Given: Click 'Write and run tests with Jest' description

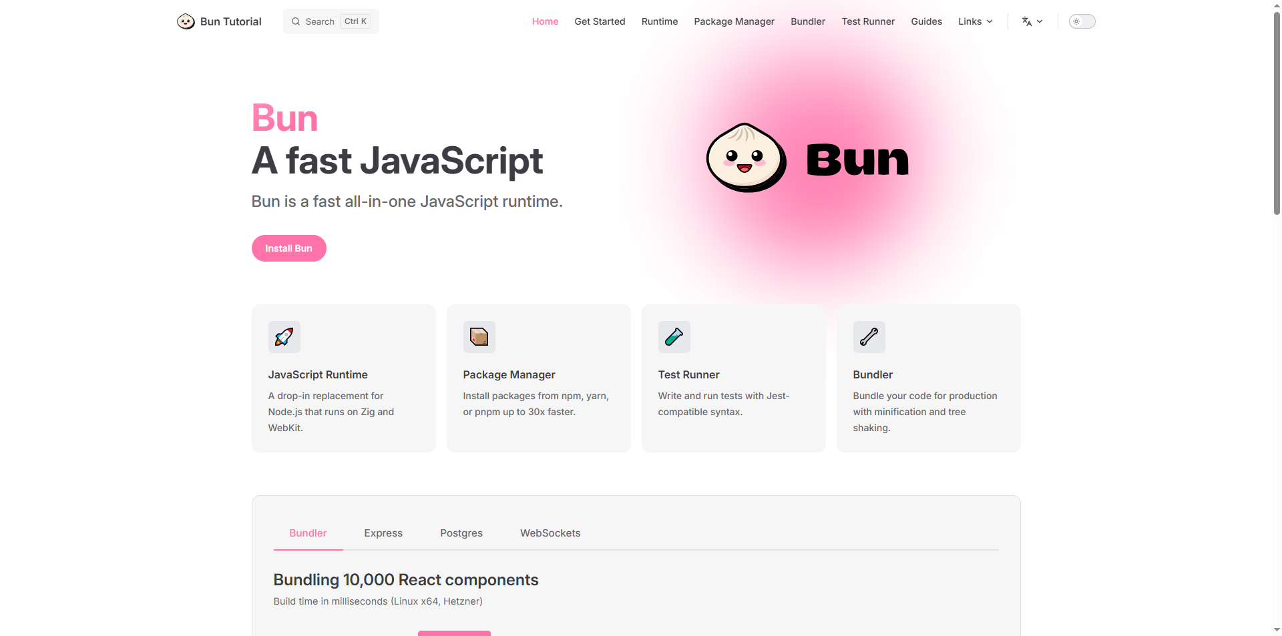Looking at the screenshot, I should click(x=724, y=404).
